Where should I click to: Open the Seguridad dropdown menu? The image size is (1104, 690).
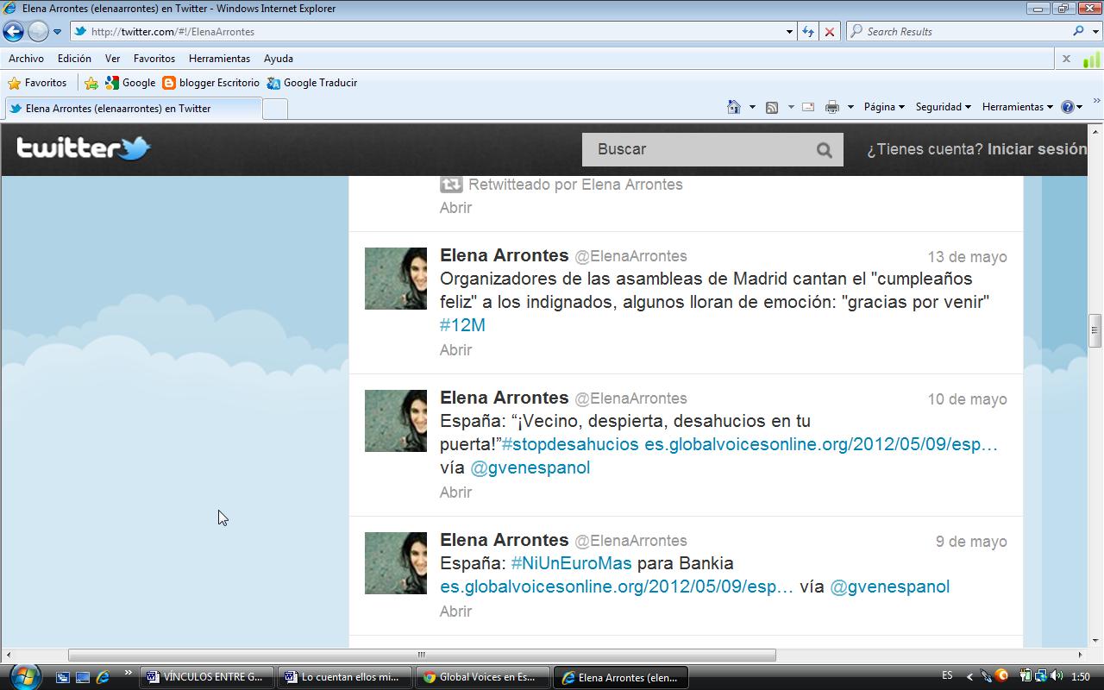(944, 107)
